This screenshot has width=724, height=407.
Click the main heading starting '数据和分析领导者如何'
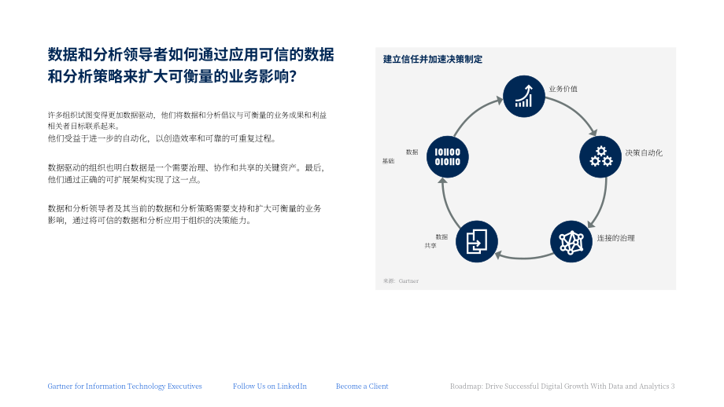pos(190,65)
